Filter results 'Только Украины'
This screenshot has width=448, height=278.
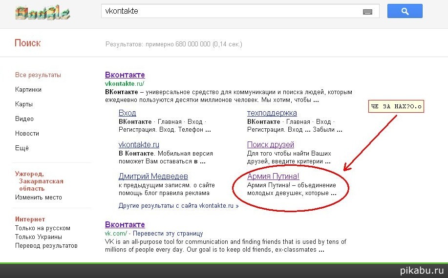[39, 237]
